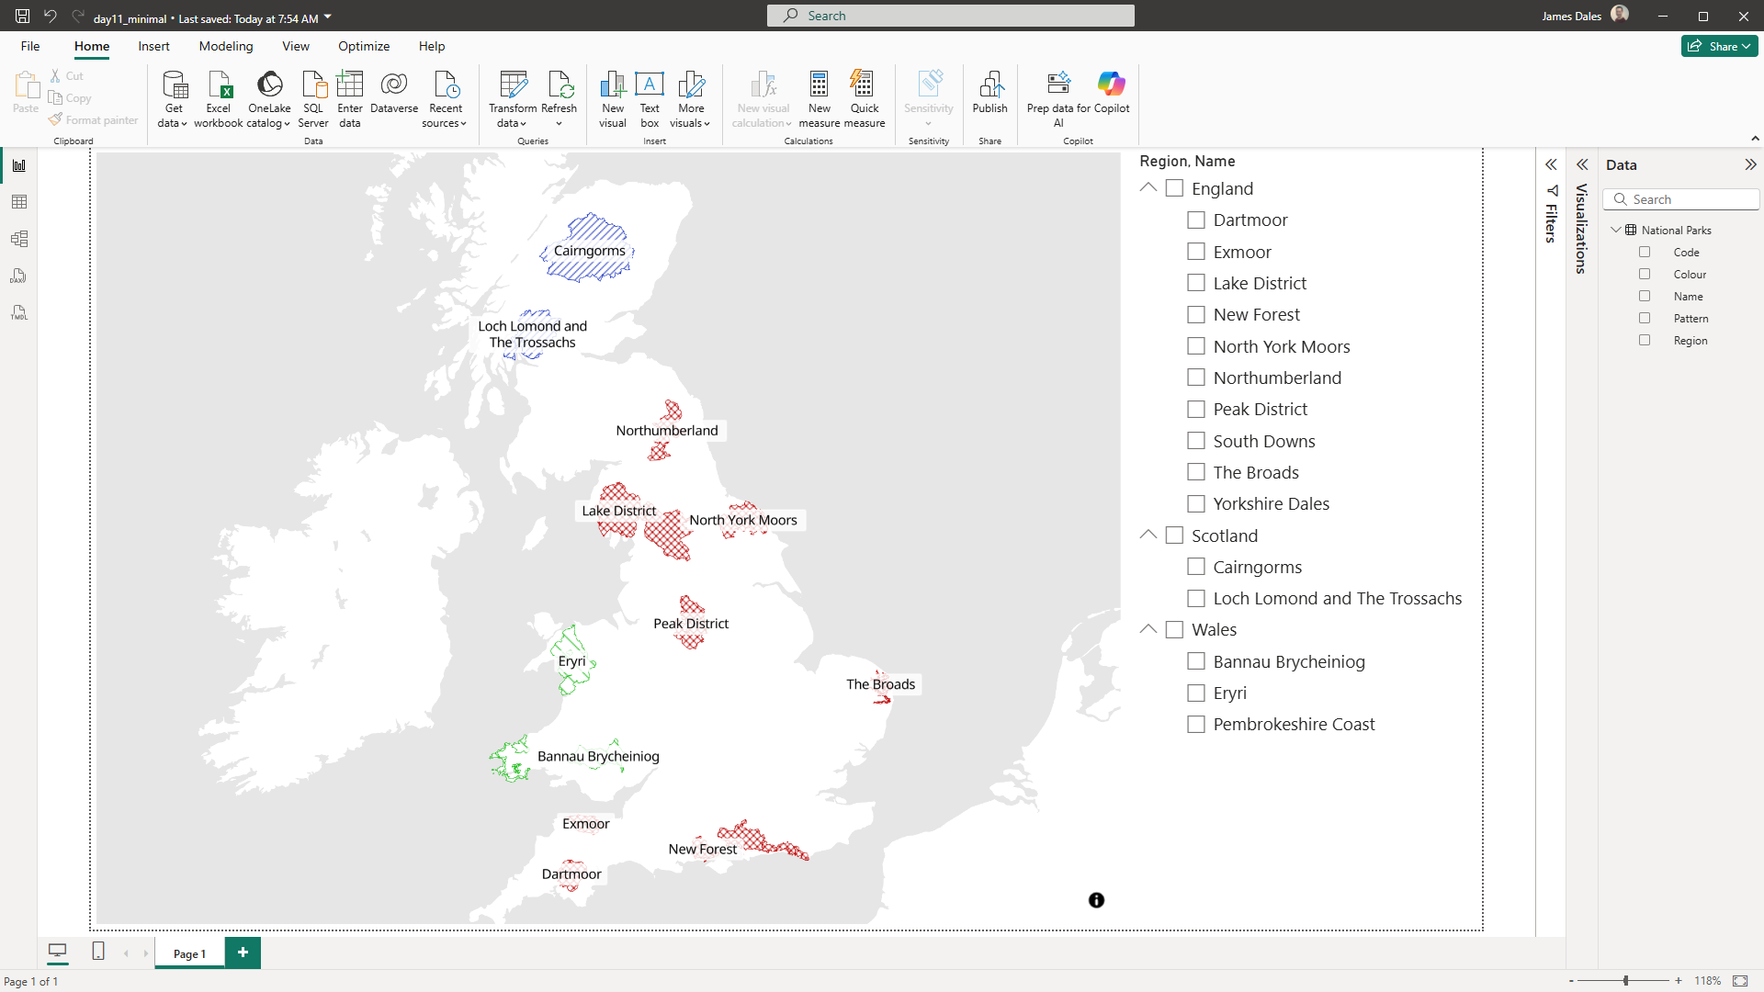Click the Quick measure icon
Image resolution: width=1764 pixels, height=992 pixels.
(864, 85)
